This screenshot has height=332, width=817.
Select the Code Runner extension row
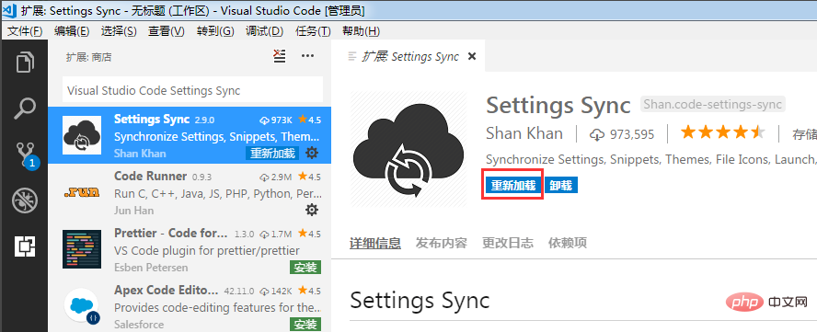pyautogui.click(x=190, y=192)
